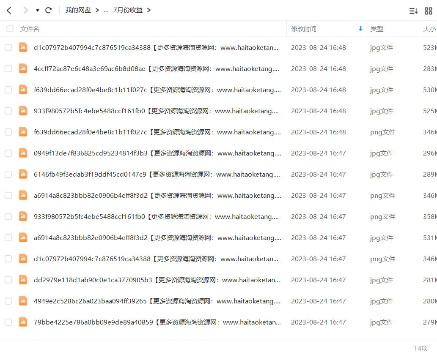Sort by the 修改时间 column header
The width and height of the screenshot is (437, 352).
303,29
